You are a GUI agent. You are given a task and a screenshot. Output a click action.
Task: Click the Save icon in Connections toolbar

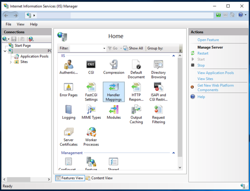coord(14,39)
